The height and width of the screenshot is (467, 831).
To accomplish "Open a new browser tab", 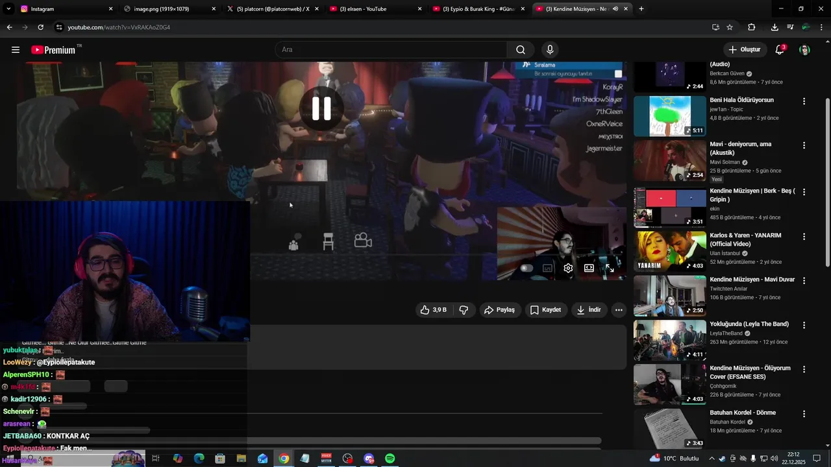I will coord(641,9).
